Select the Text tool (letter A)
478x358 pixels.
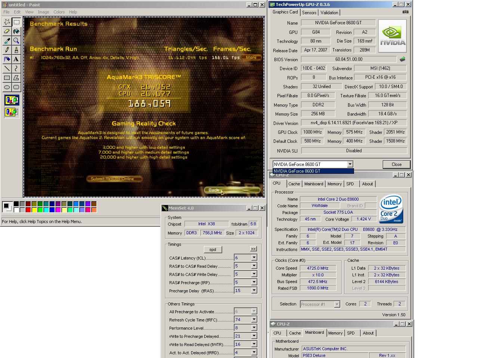click(x=16, y=59)
